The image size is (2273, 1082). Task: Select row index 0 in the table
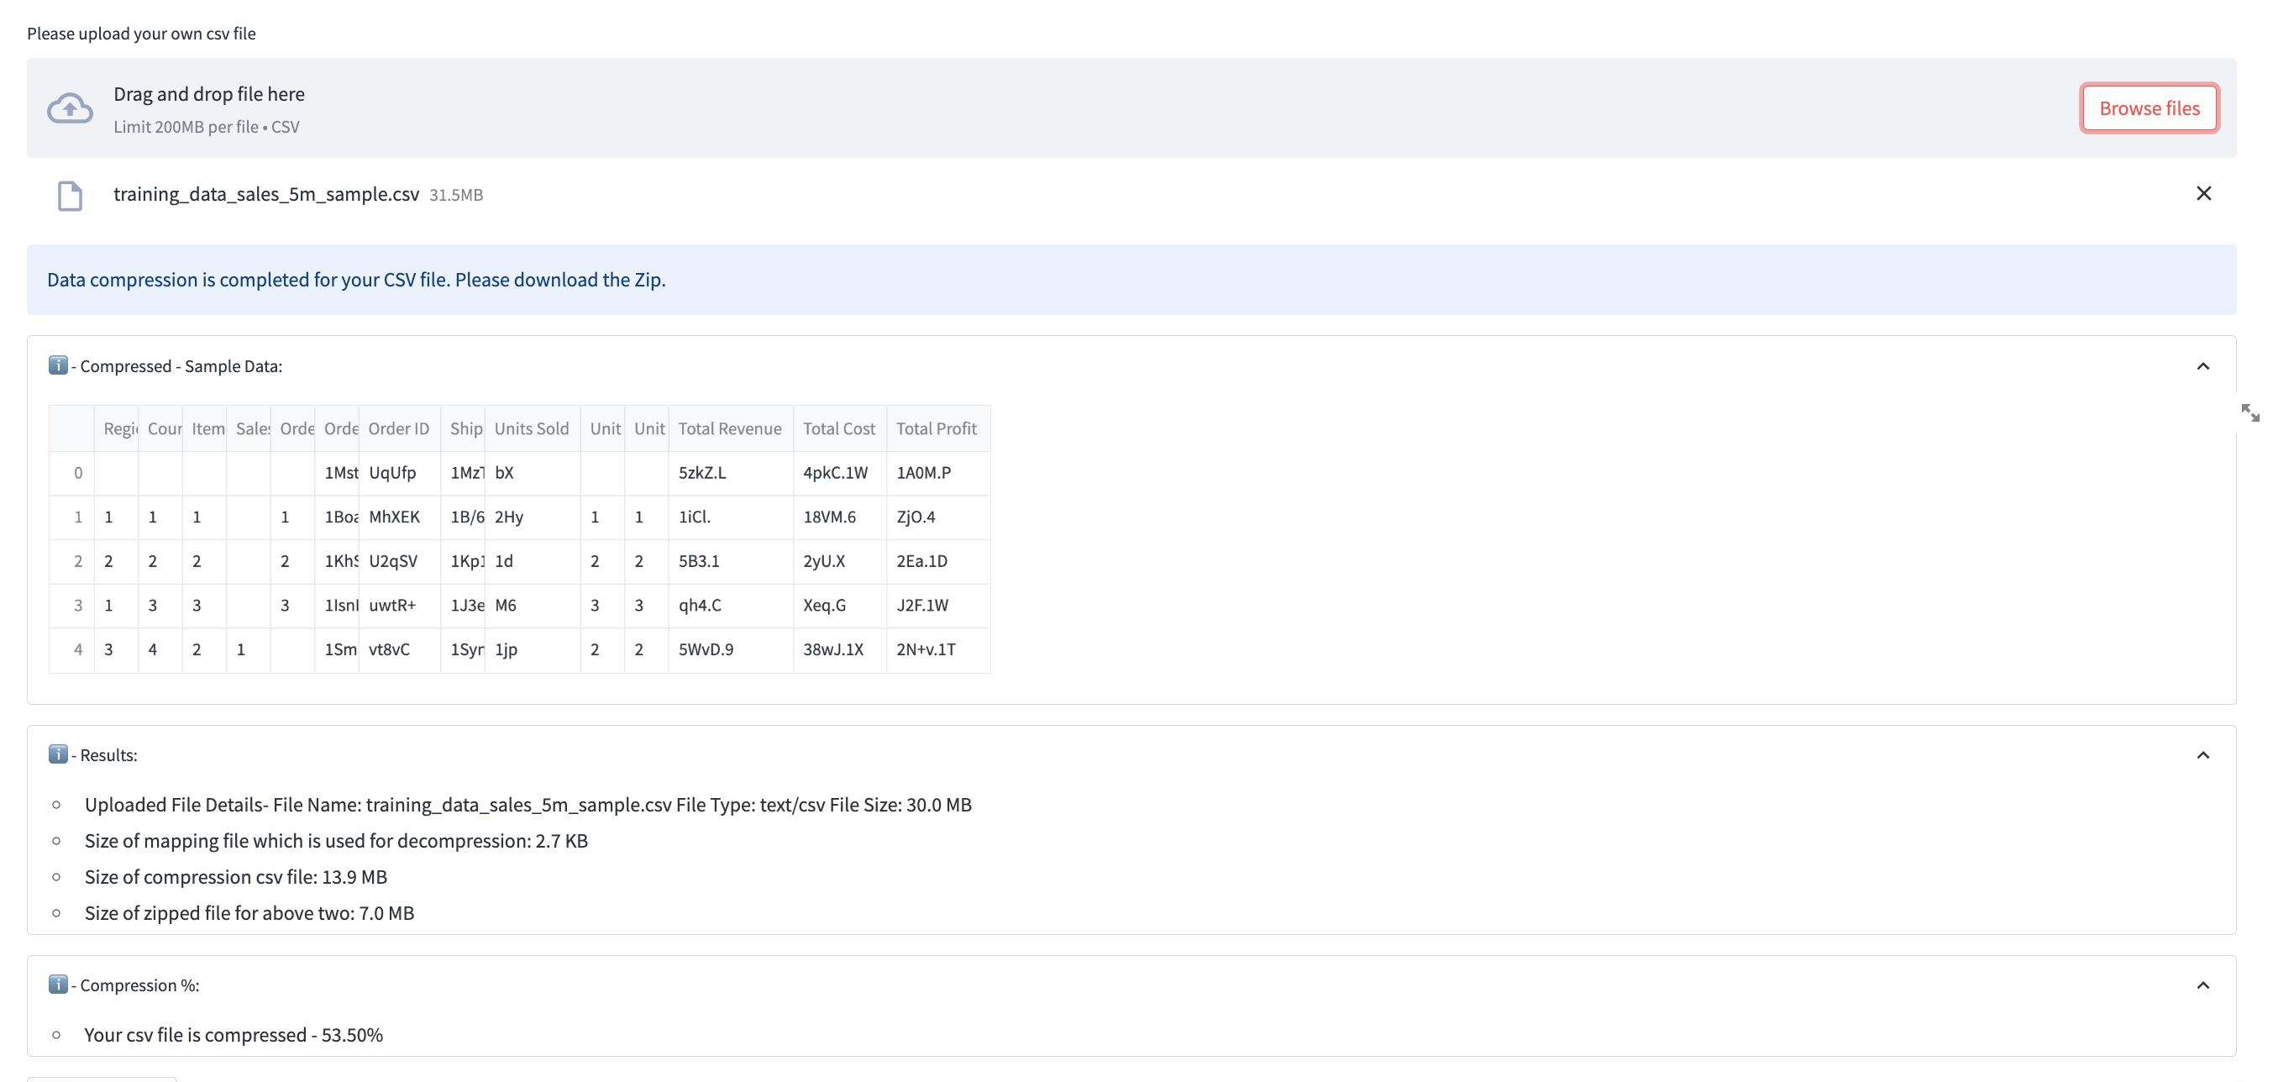pos(77,473)
